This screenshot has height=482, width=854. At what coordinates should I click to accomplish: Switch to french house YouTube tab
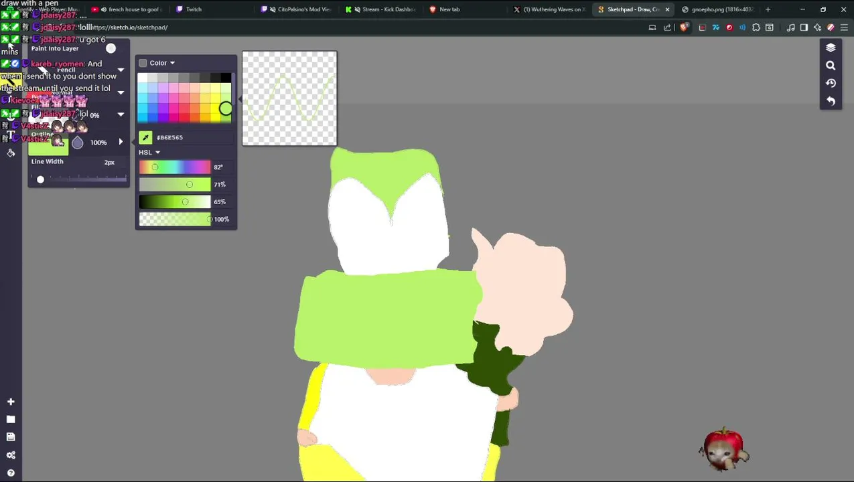pyautogui.click(x=127, y=9)
